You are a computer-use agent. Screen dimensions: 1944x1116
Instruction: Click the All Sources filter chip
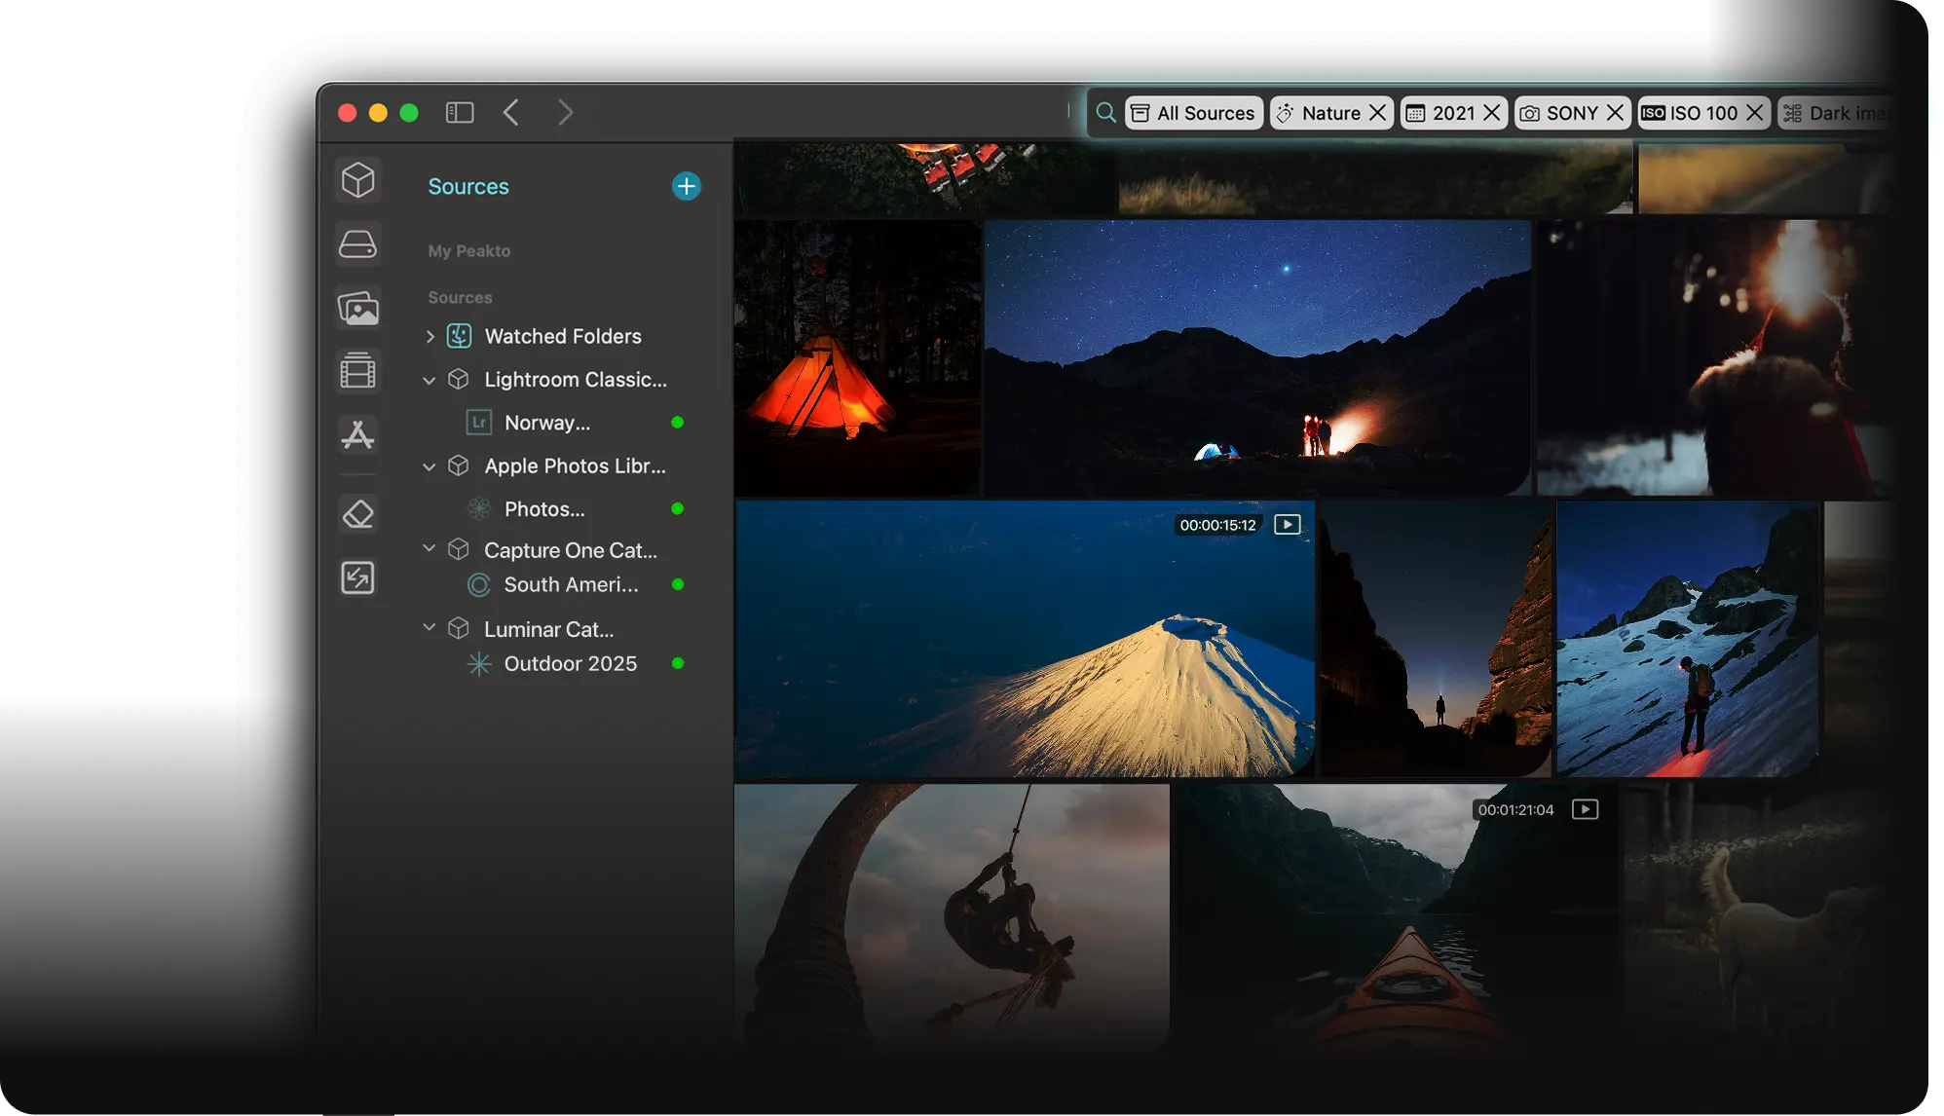(x=1193, y=113)
